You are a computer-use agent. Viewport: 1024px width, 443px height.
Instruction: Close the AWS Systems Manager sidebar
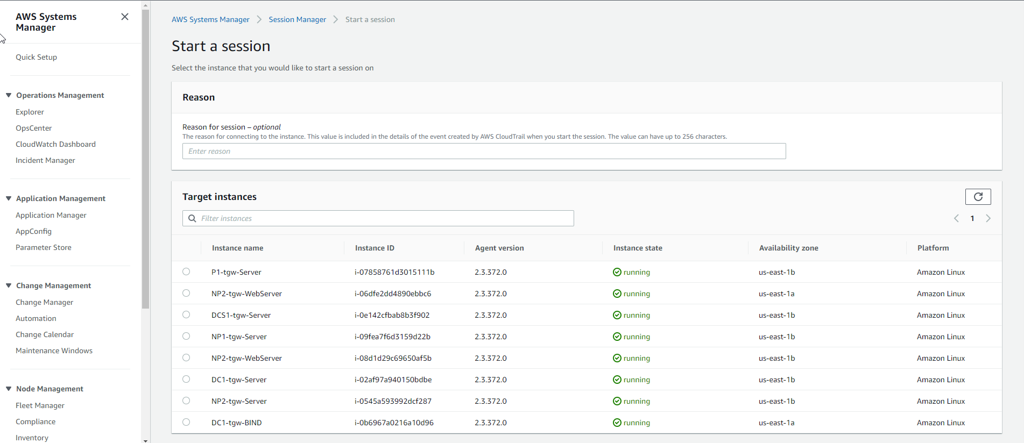pos(125,17)
